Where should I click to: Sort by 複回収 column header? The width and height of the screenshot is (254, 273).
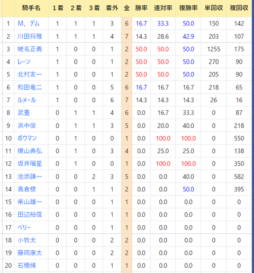point(239,8)
